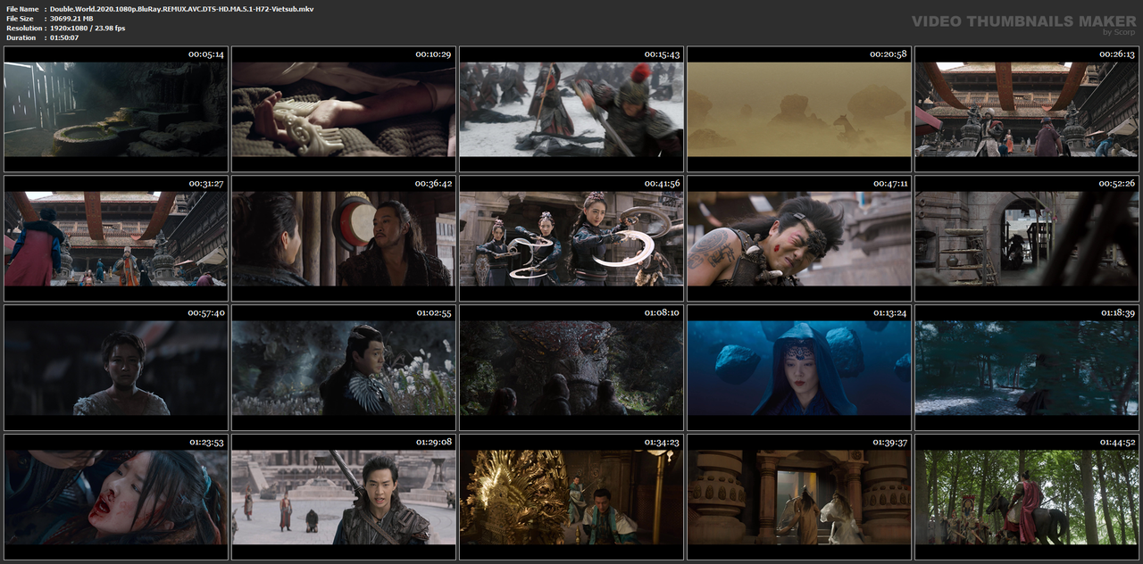
Task: Click the tattooed fighter frame at 00:47:11
Action: pyautogui.click(x=799, y=238)
